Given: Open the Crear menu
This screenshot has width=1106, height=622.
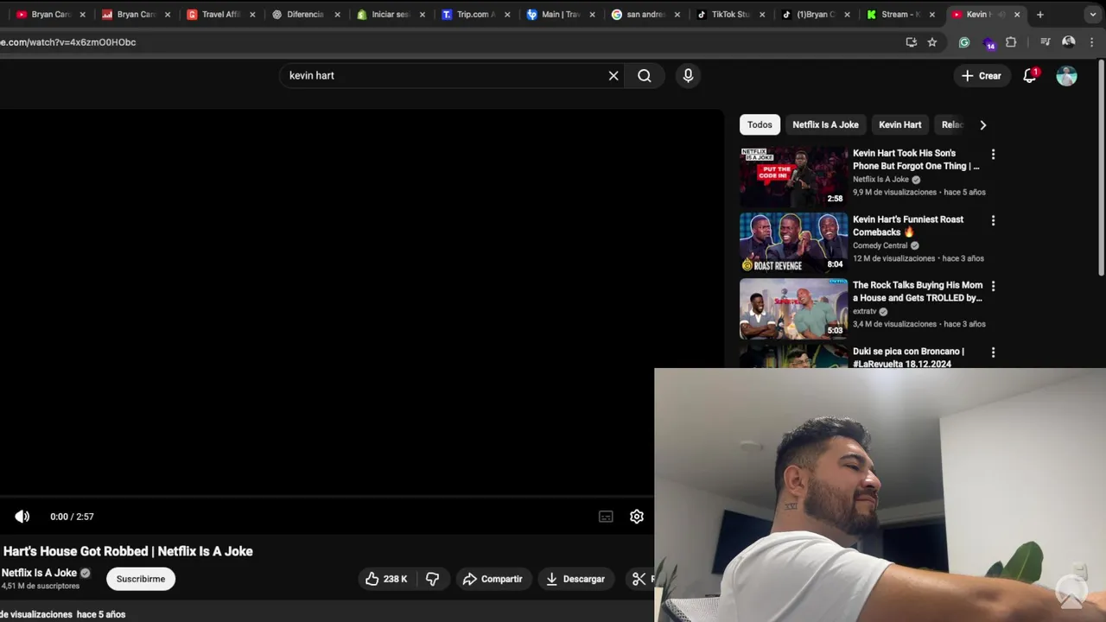Looking at the screenshot, I should (x=981, y=76).
